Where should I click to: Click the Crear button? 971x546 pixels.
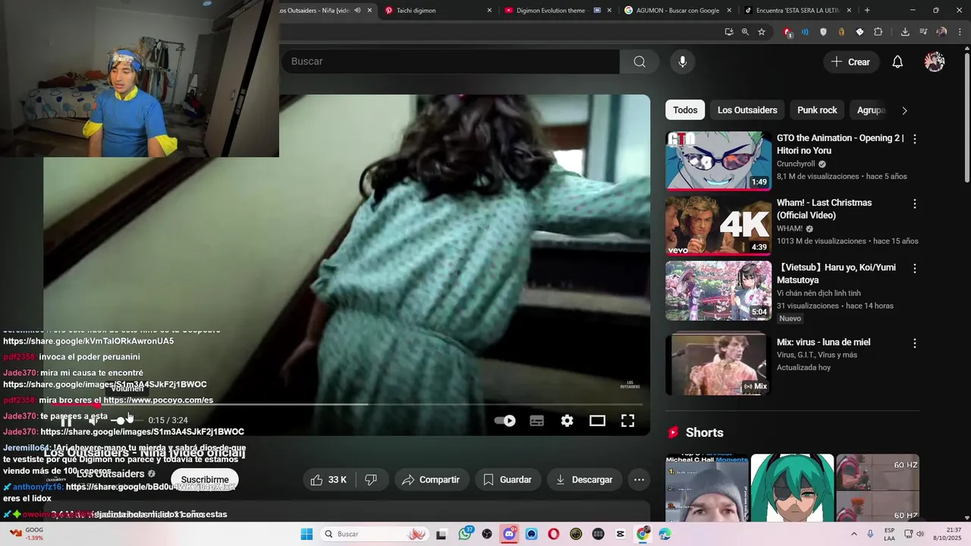point(851,62)
